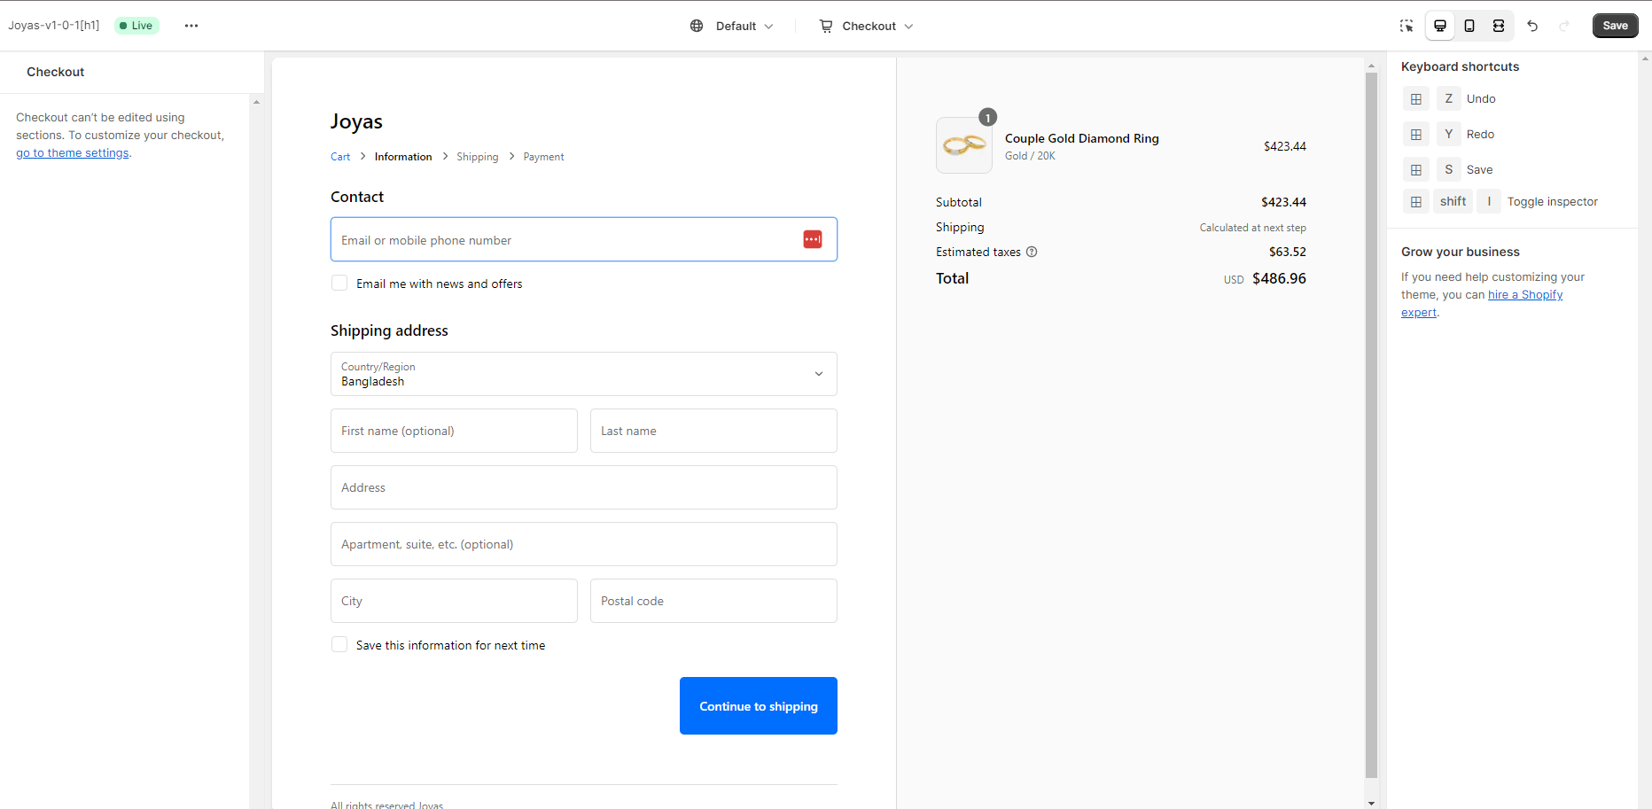
Task: Open the Country/Region dropdown
Action: 584,374
